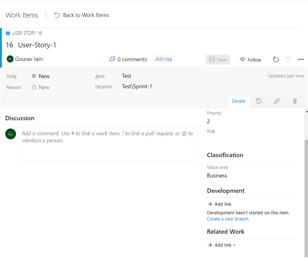The height and width of the screenshot is (258, 308).
Task: Click Create a new branch link
Action: [x=227, y=219]
